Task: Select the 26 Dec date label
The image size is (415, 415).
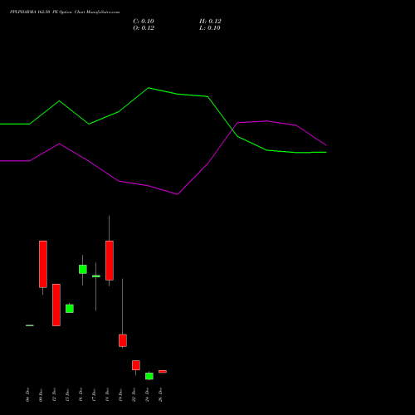Action: click(160, 395)
